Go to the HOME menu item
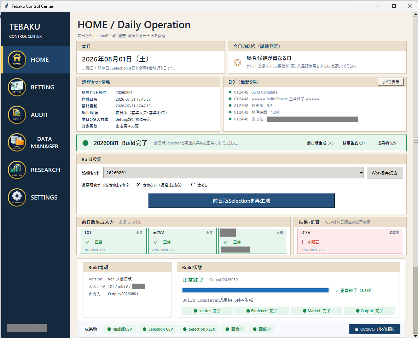 click(36, 60)
